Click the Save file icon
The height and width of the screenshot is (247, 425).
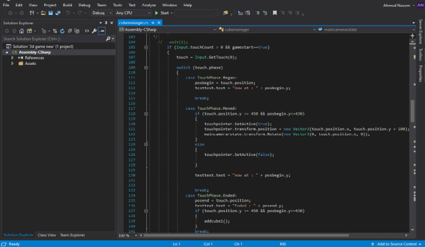click(51, 12)
